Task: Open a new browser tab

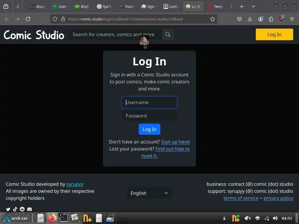Action: click(x=241, y=7)
